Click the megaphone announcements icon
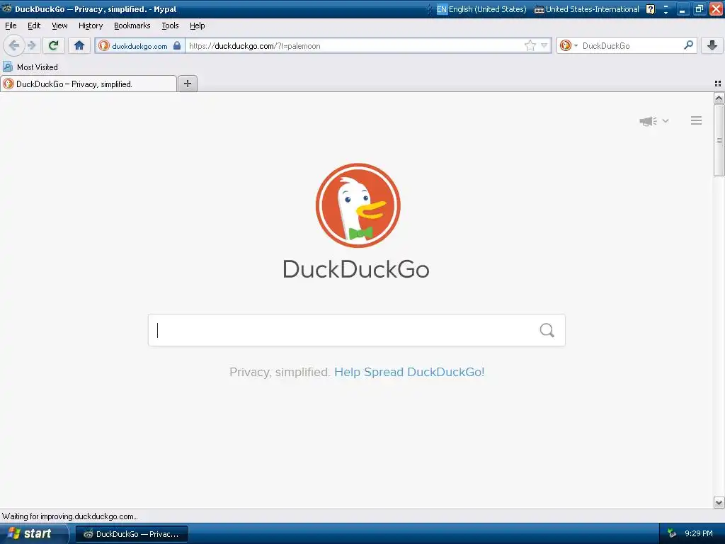The width and height of the screenshot is (725, 544). tap(648, 121)
